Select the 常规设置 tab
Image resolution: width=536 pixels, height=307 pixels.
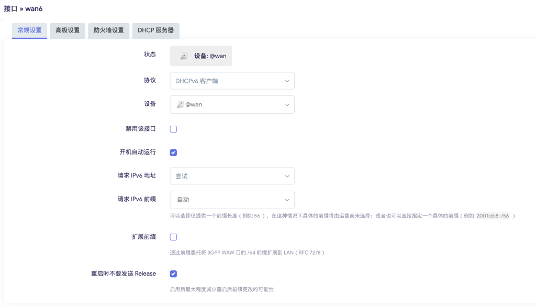(30, 30)
